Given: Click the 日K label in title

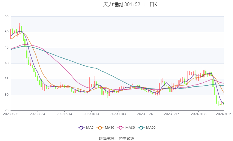Looking at the screenshot, I should 153,4.
